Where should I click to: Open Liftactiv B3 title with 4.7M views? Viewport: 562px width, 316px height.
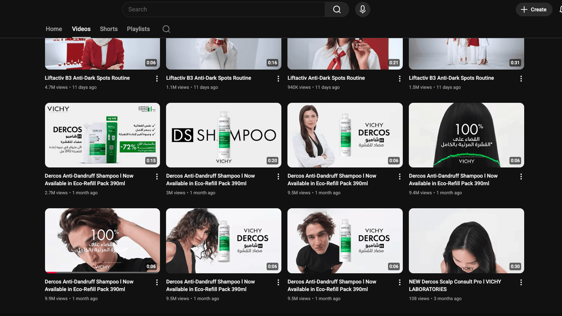pyautogui.click(x=87, y=78)
